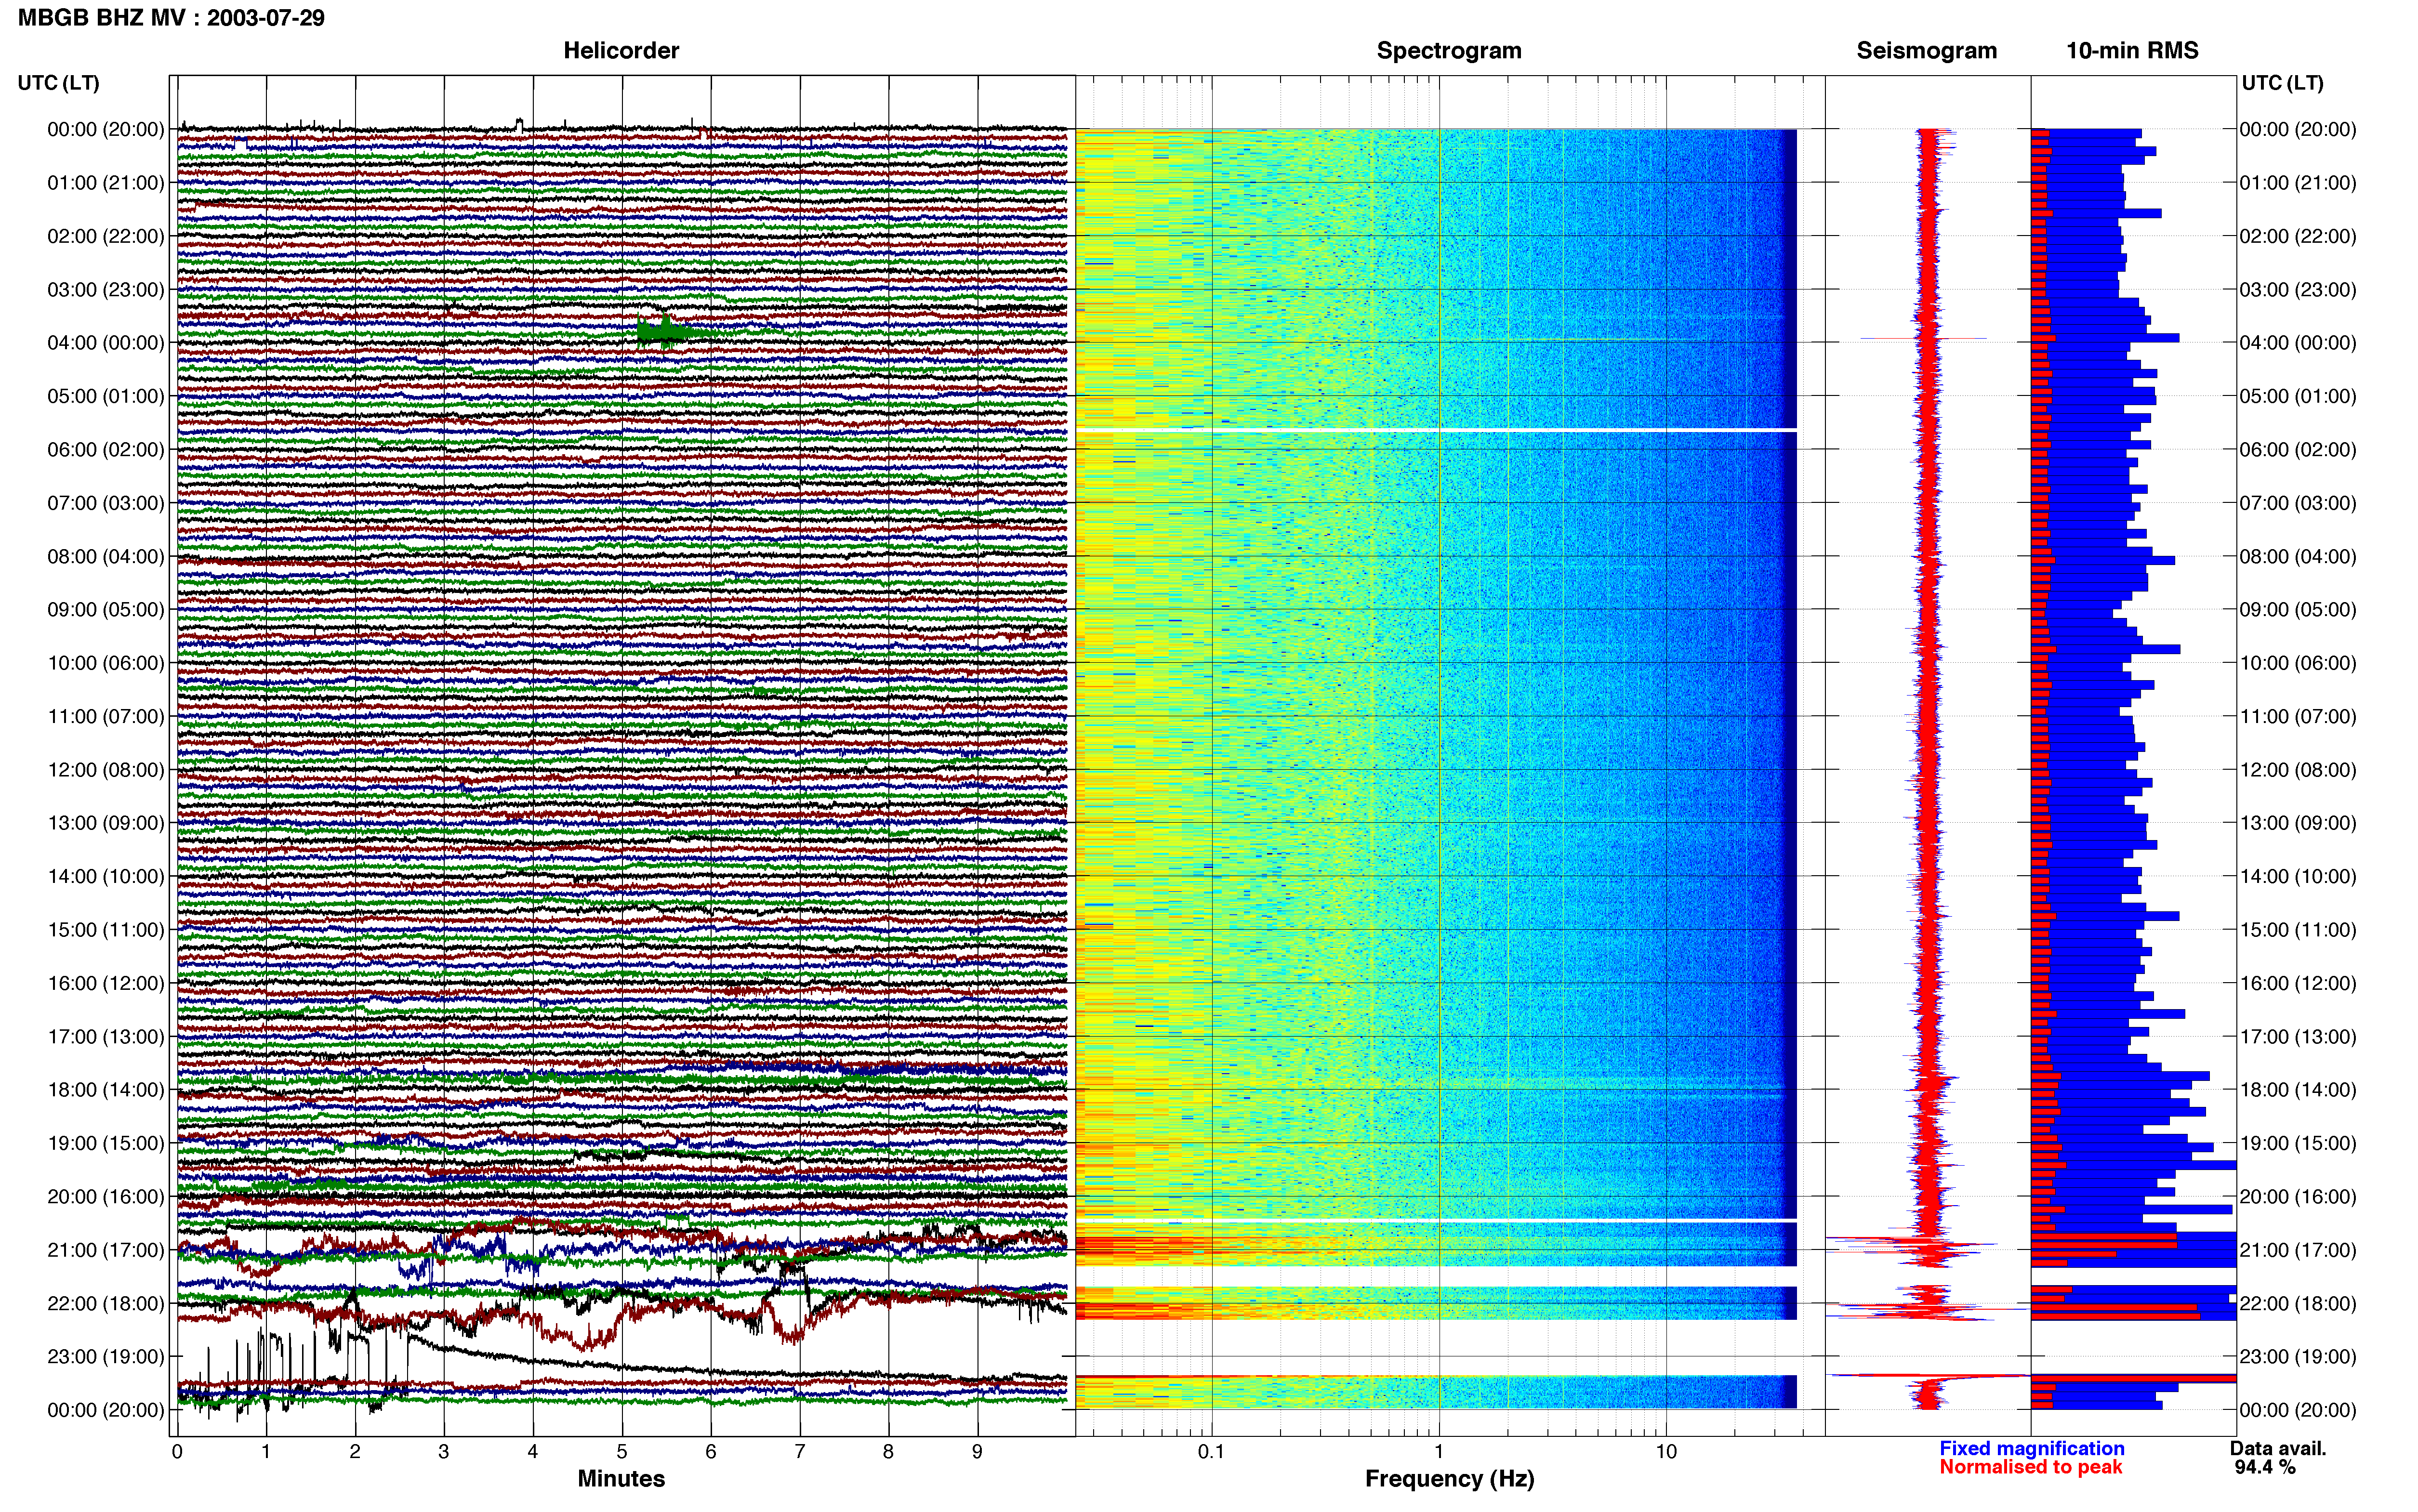Click left-axis time label '23:00 (19:00)'

coord(106,1357)
